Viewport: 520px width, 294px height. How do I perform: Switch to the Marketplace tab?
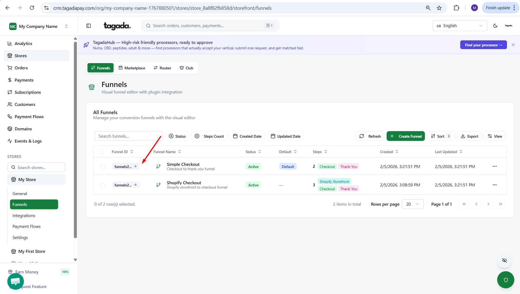132,68
